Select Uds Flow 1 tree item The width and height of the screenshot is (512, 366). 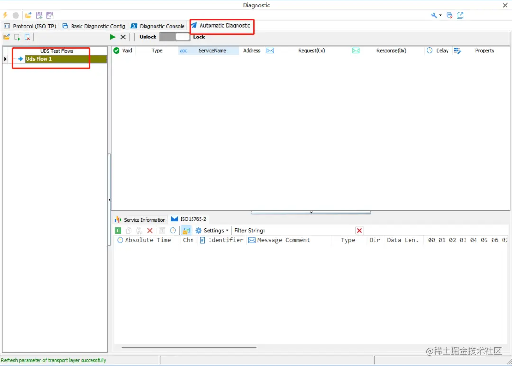pos(65,59)
